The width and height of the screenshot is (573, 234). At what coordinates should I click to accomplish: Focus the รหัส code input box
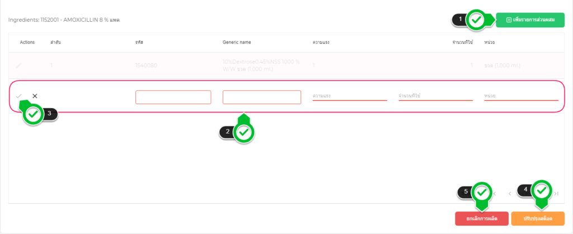pos(173,97)
